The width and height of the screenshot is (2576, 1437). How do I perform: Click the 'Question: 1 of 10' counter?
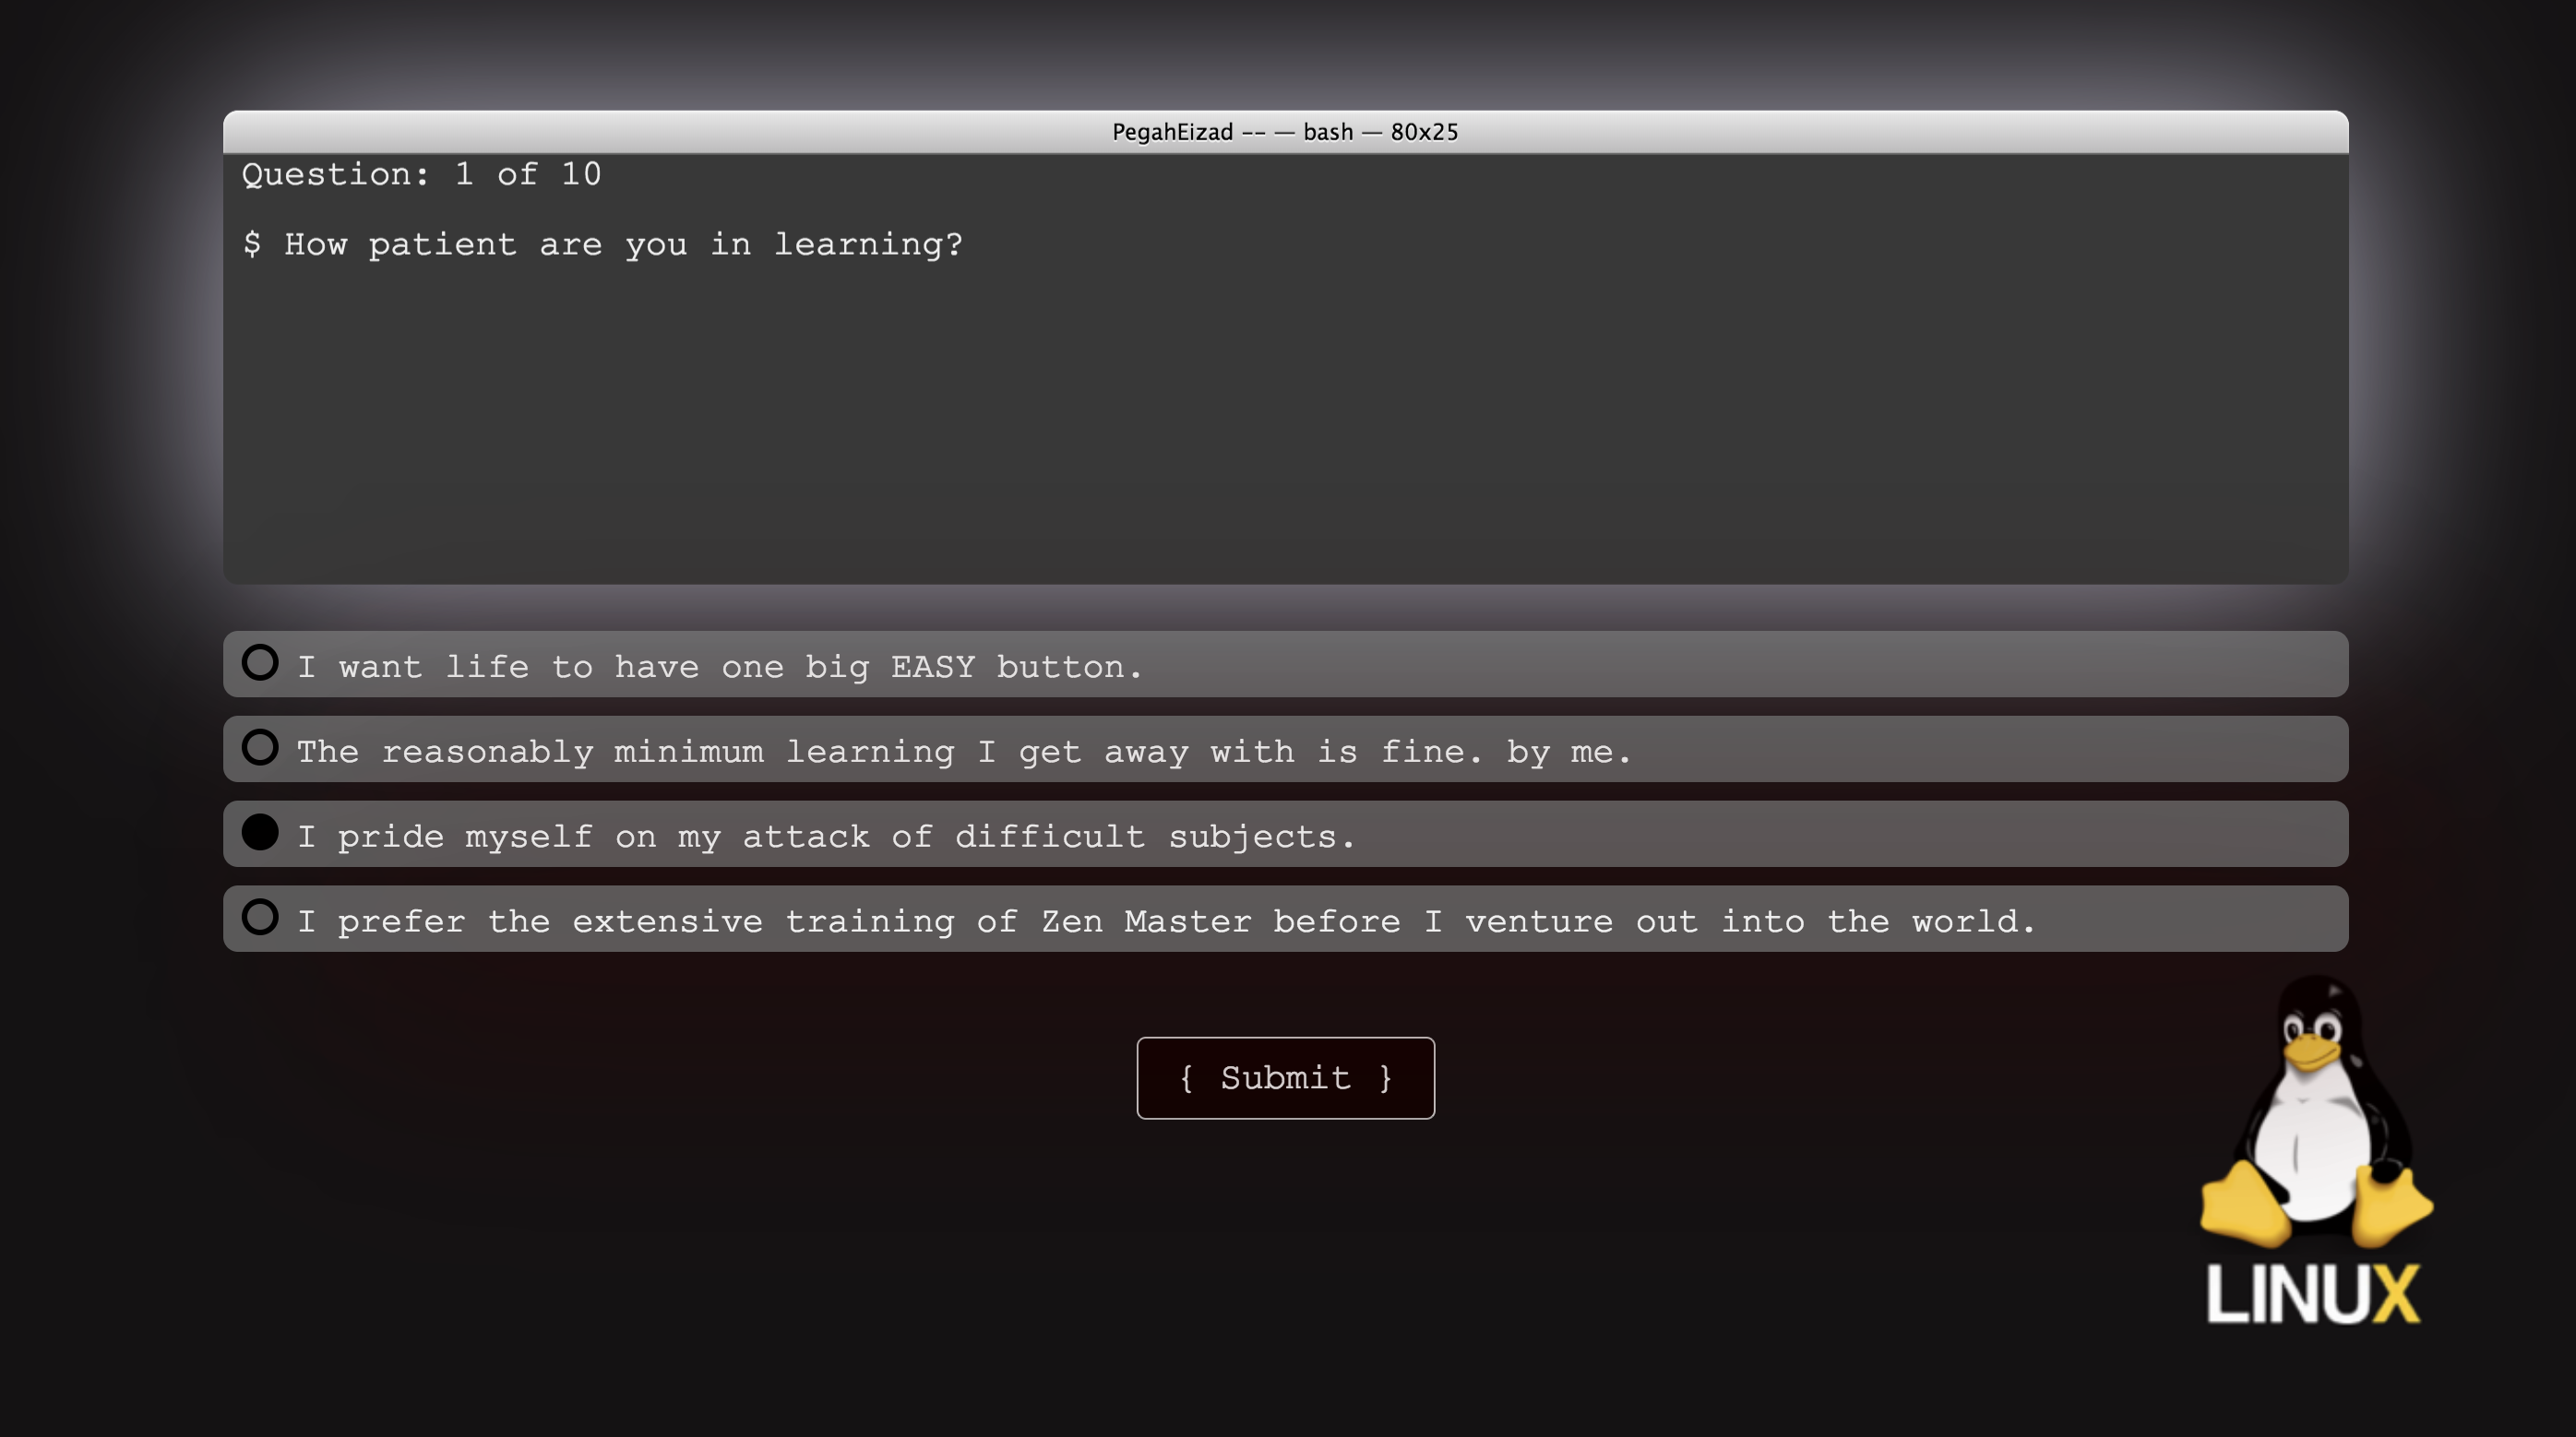[x=421, y=174]
